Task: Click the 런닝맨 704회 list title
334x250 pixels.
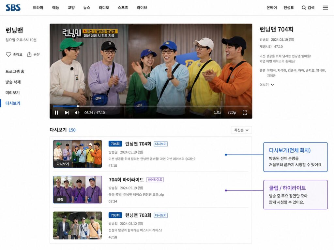Action: [x=138, y=144]
